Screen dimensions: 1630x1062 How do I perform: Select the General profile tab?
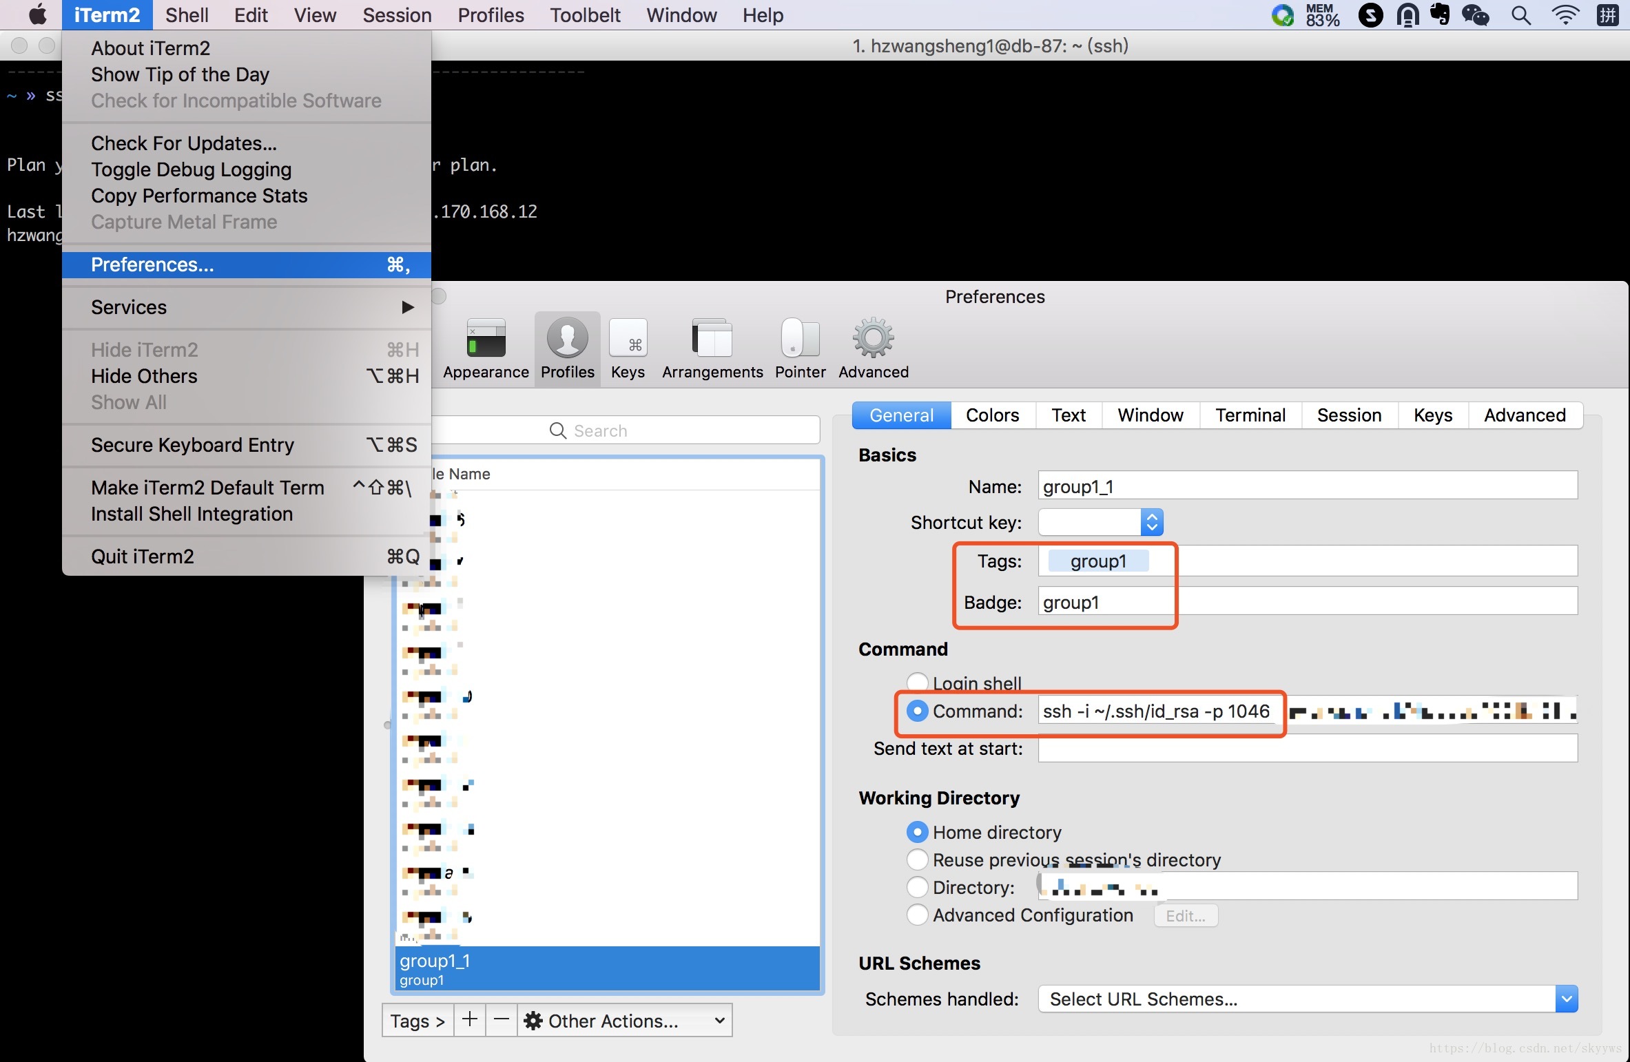pyautogui.click(x=901, y=415)
